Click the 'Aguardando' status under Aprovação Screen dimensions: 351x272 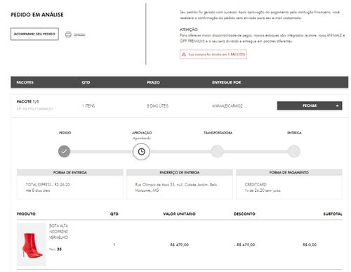pos(142,138)
